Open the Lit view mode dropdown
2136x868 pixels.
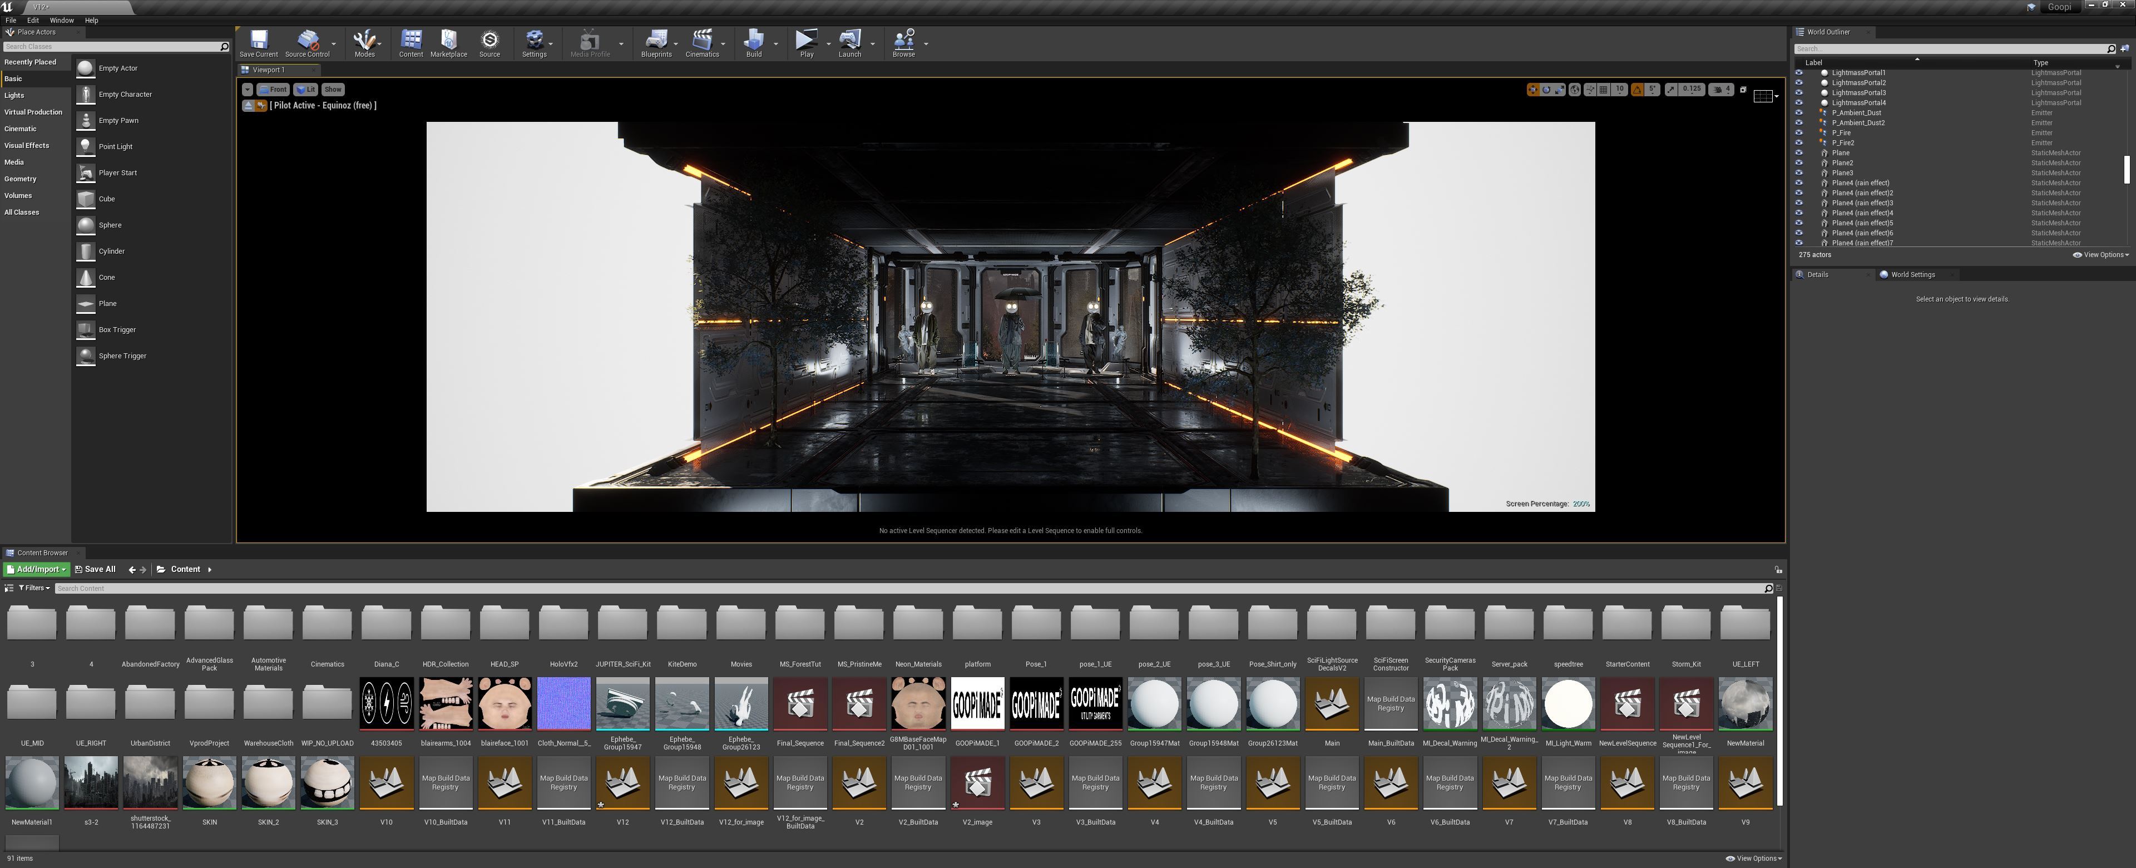[x=306, y=90]
